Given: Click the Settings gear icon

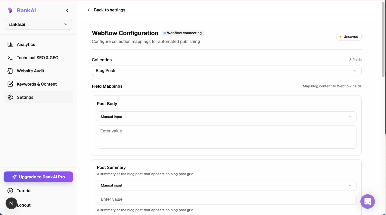Looking at the screenshot, I should click(x=10, y=97).
